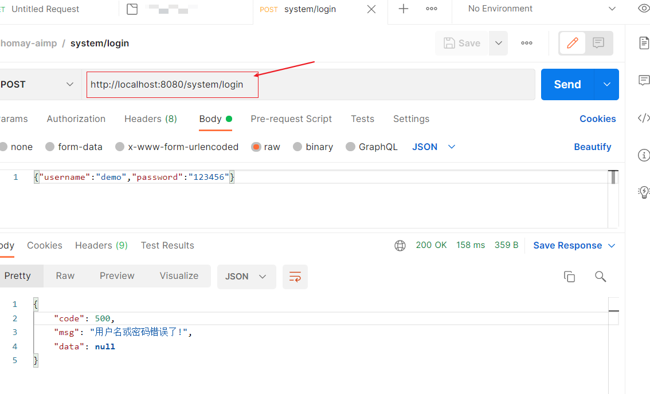This screenshot has height=394, width=650.
Task: Open the Pre-request Script tab
Action: point(291,119)
